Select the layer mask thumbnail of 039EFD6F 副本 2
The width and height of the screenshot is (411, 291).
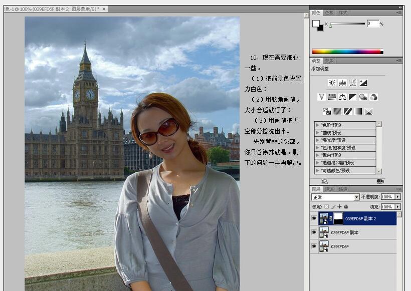click(338, 217)
